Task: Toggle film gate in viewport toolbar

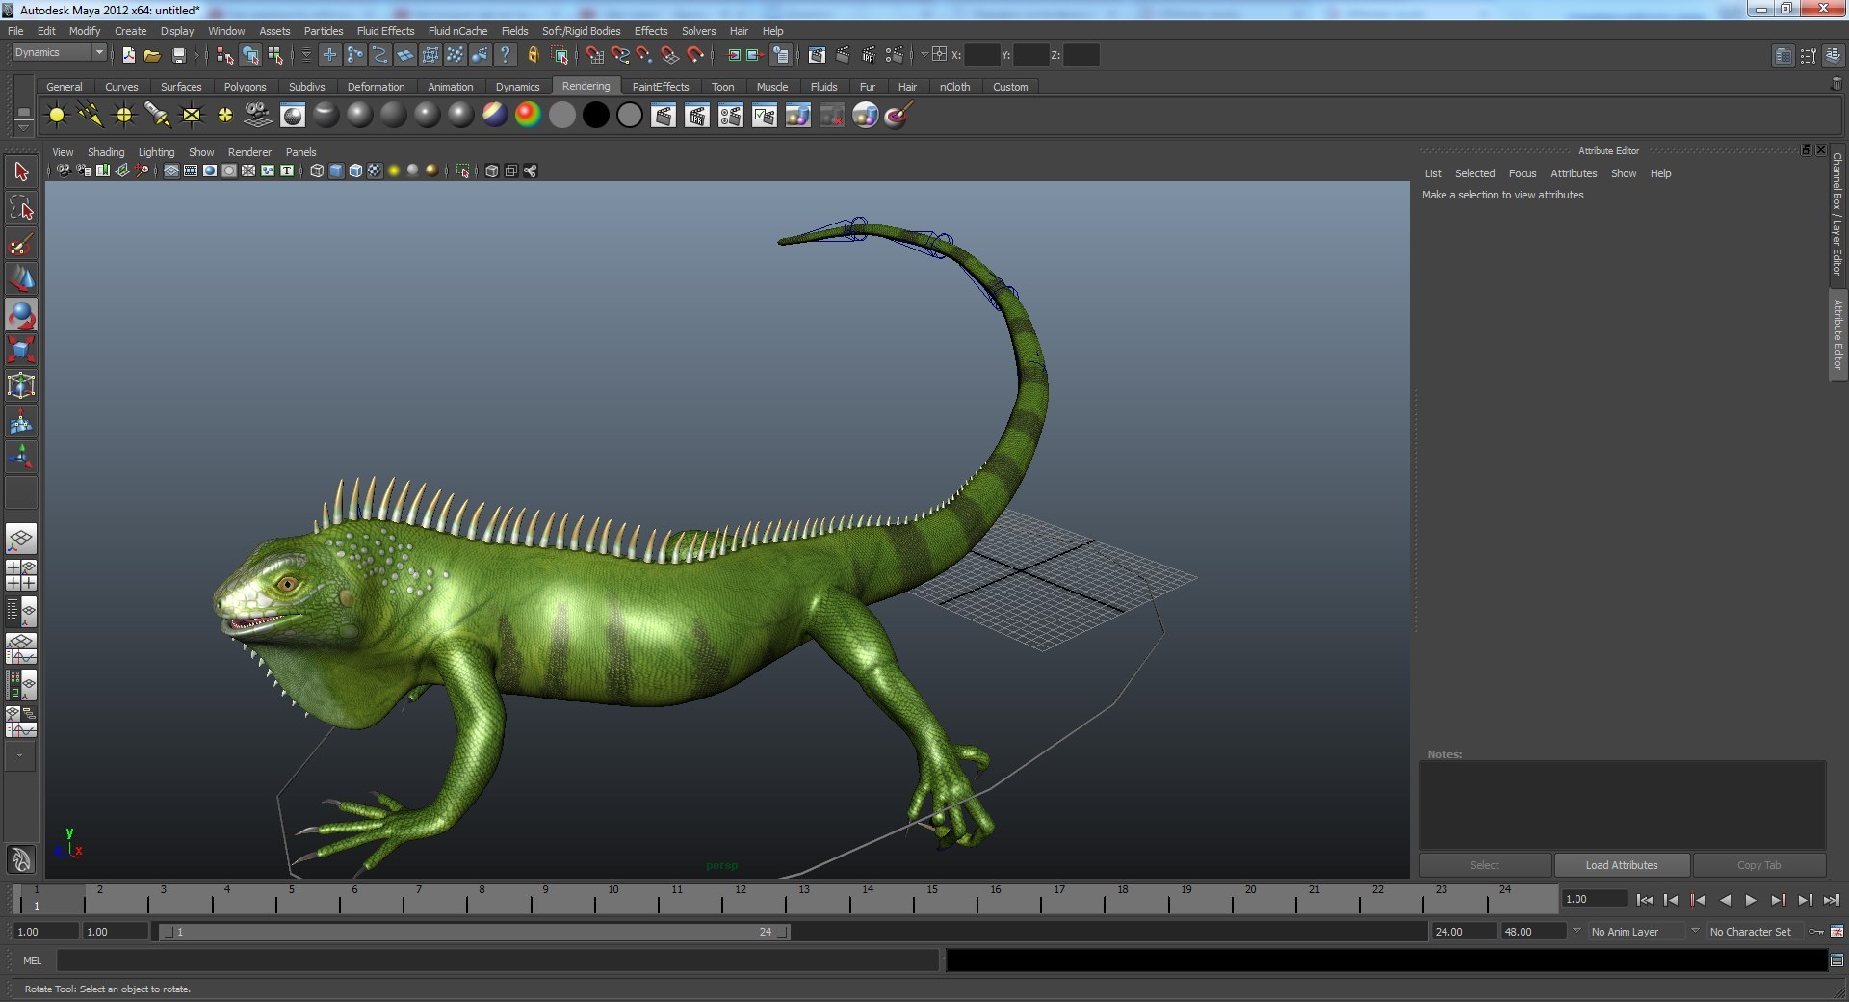Action: coord(191,171)
